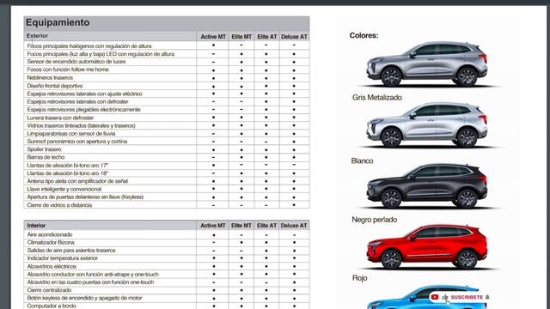
Task: Click 'Espejos retrovisores laterales con ajuste eléctrico'
Action: tap(84, 94)
